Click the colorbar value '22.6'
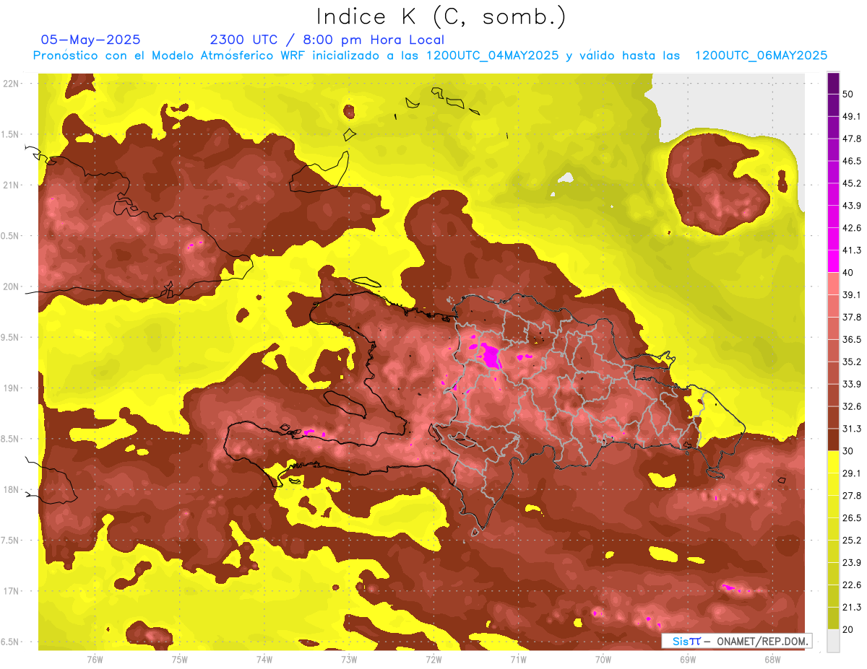The width and height of the screenshot is (867, 669). point(852,585)
